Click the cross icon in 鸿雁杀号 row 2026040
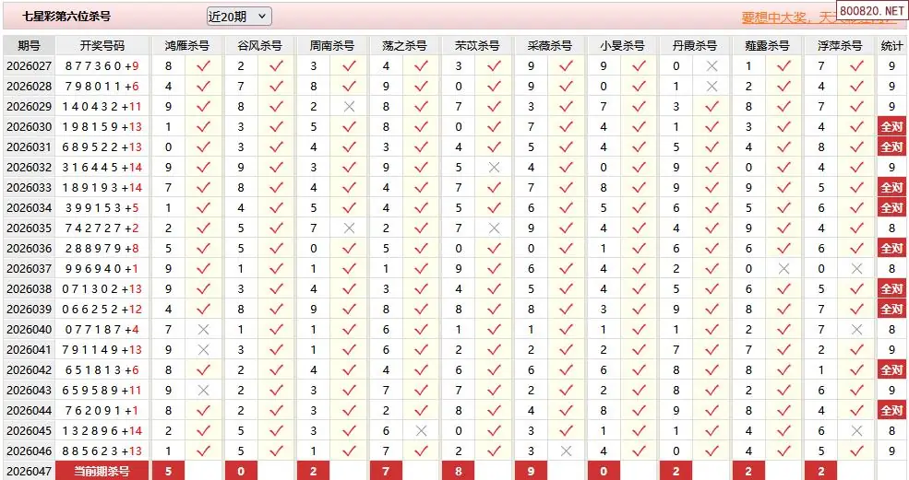Screen dimensions: 909x480 204,329
